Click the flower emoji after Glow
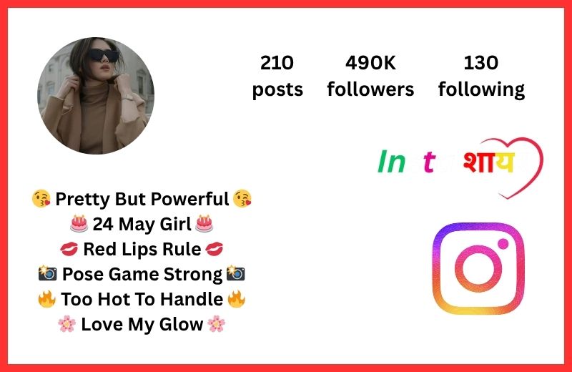This screenshot has width=572, height=372. point(217,324)
